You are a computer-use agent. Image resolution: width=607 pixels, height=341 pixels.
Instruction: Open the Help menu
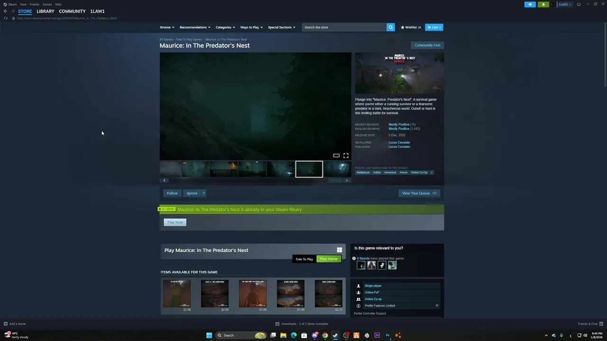(x=58, y=4)
